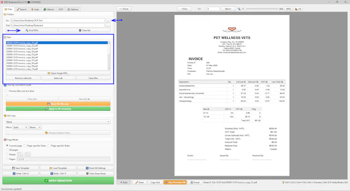Image resolution: width=350 pixels, height=191 pixels.
Task: Enable Page-specific Draw checkbox
Action: 25,145
